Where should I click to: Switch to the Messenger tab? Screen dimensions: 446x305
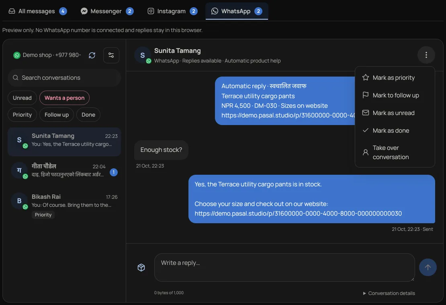(x=107, y=11)
